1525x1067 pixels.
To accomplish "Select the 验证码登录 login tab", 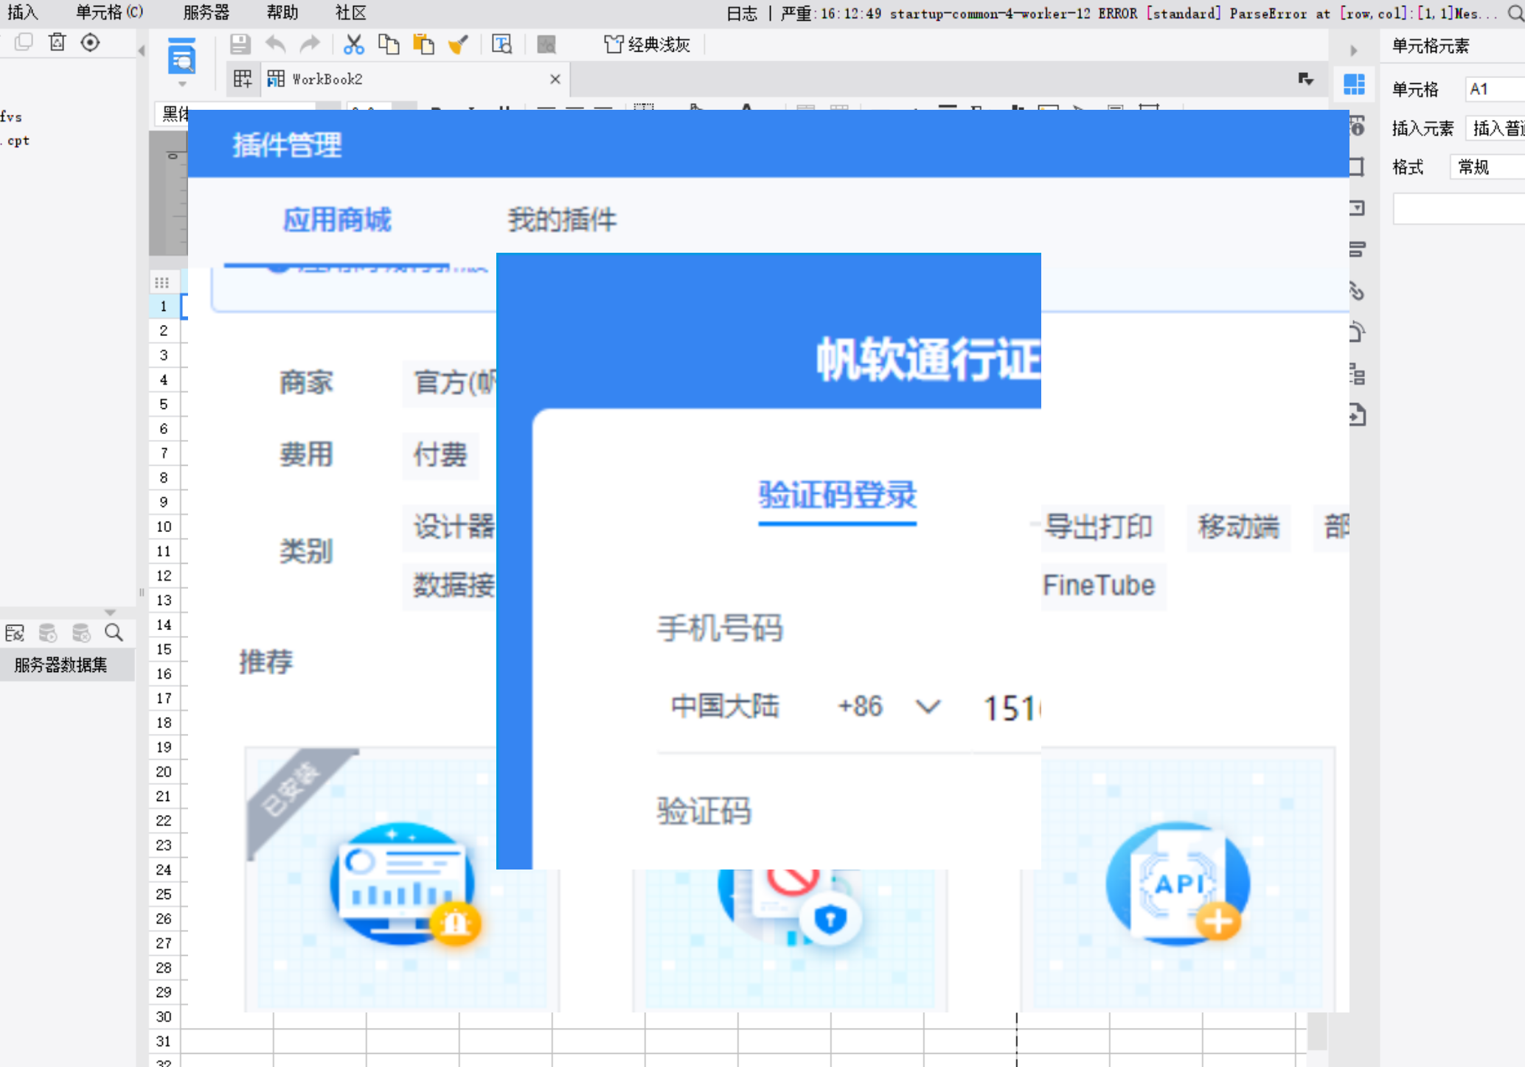I will (837, 495).
